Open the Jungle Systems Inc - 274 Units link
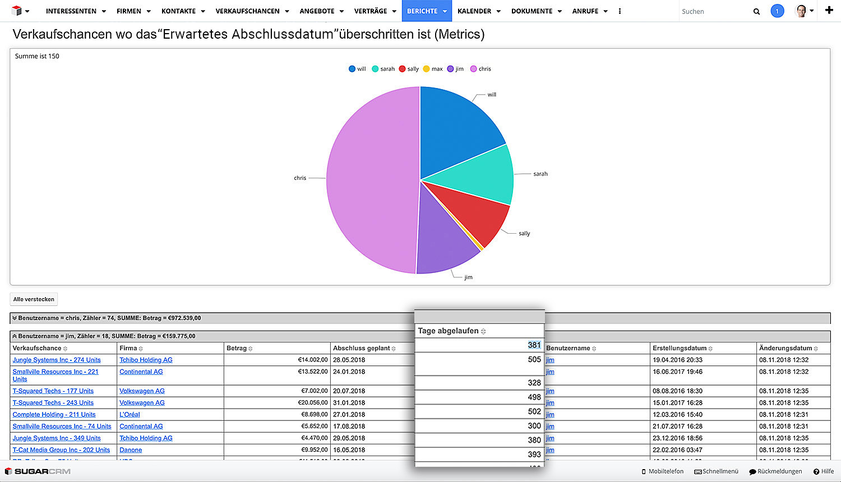841x482 pixels. tap(57, 360)
